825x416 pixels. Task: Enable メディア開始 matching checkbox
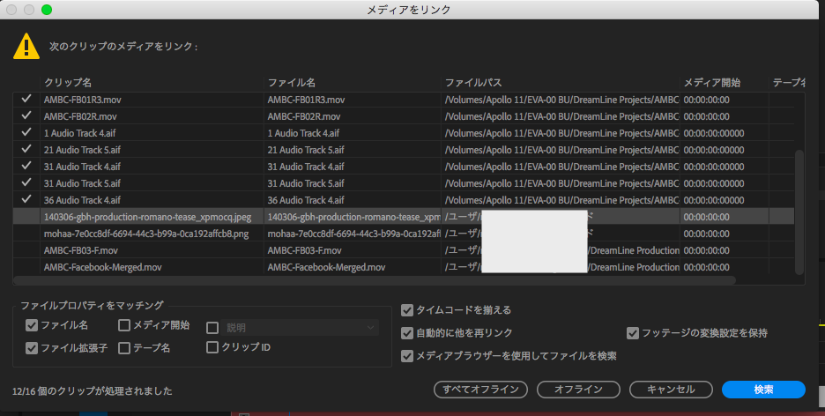pyautogui.click(x=124, y=325)
